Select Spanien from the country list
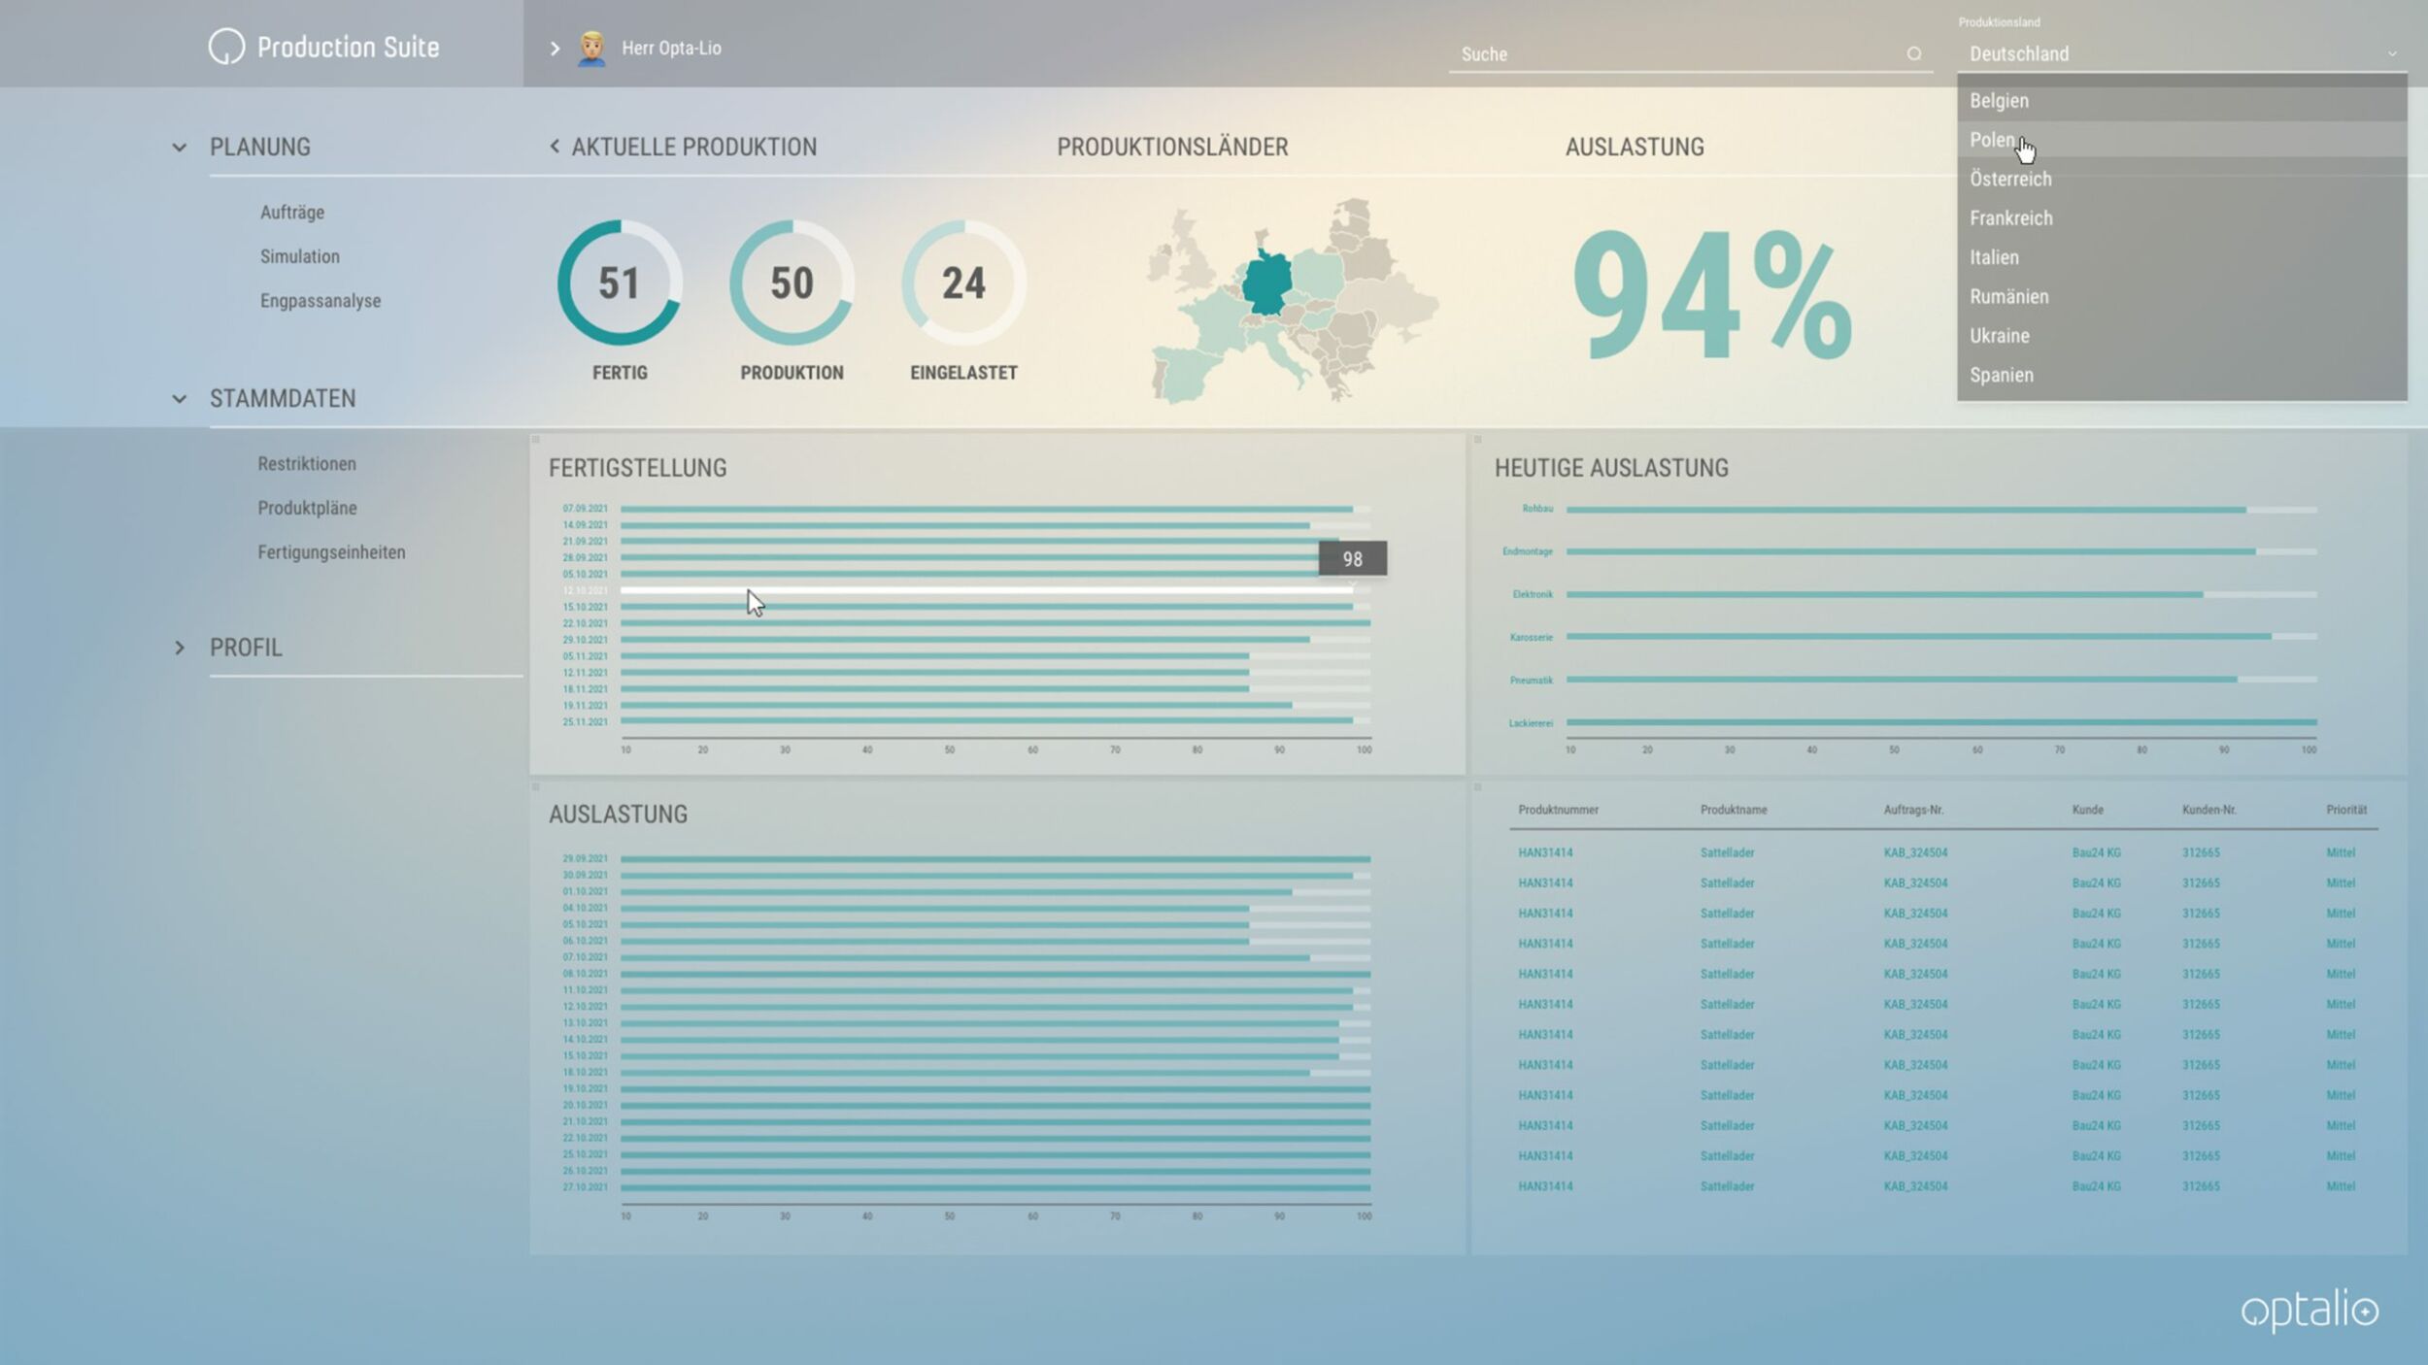The image size is (2428, 1365). (x=2001, y=375)
